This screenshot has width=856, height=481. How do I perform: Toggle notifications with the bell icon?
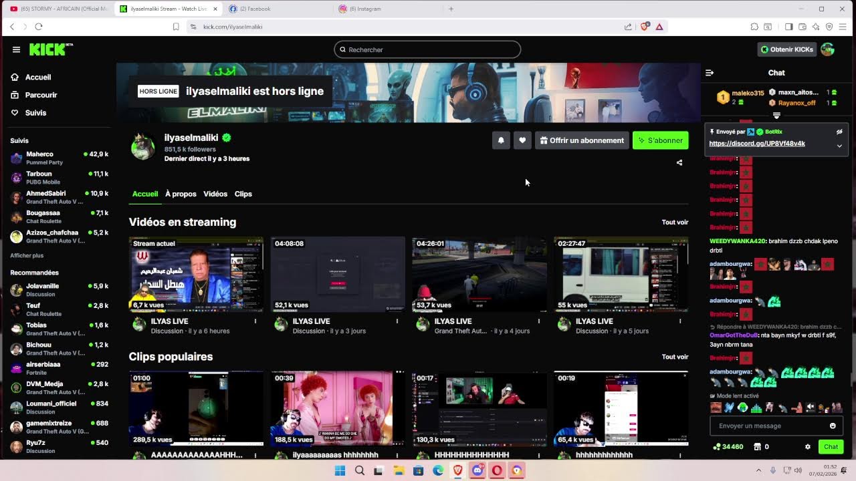[501, 140]
